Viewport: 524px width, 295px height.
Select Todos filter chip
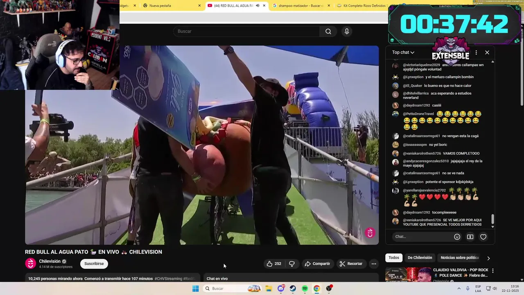tap(394, 258)
